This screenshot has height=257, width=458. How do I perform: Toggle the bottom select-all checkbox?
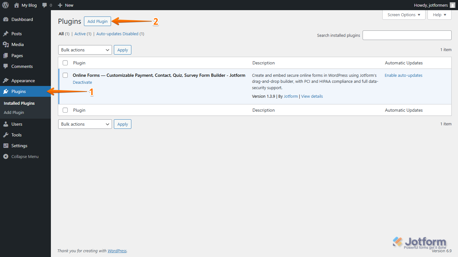click(x=65, y=110)
